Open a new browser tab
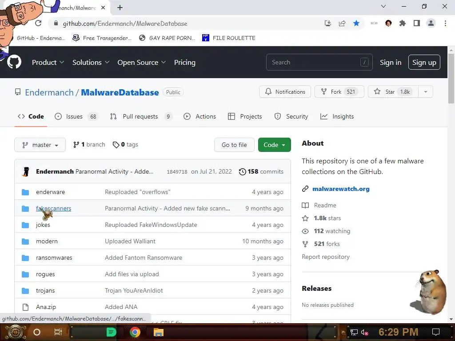455x341 pixels. [120, 8]
